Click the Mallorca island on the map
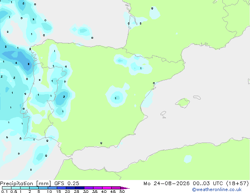250x193 pixels. pos(183,103)
